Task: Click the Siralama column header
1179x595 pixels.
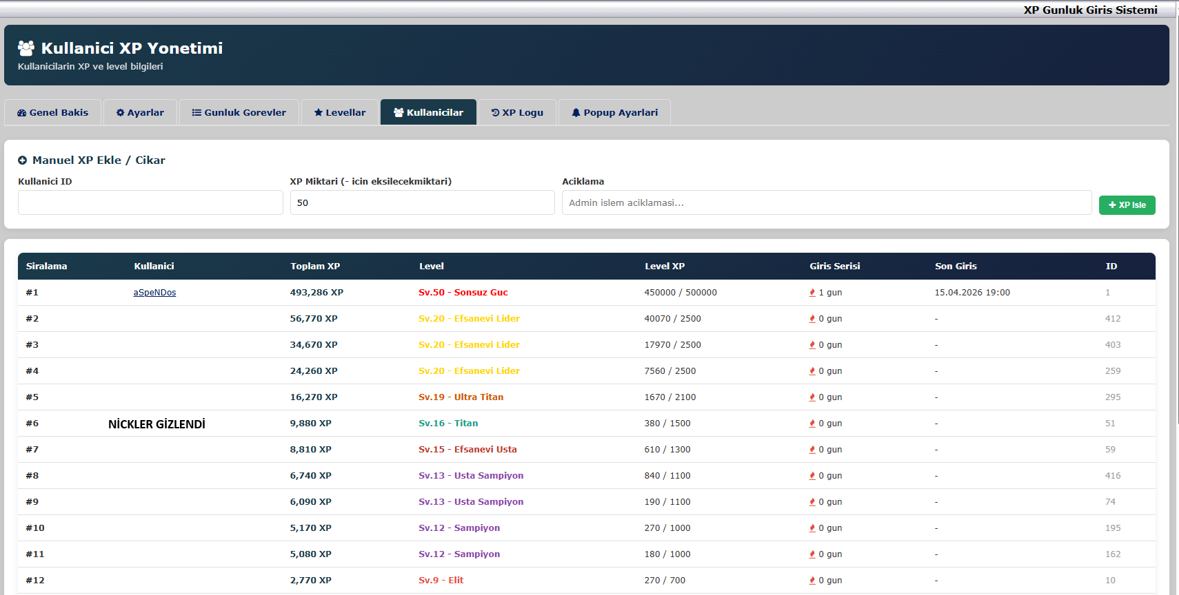Action: [x=47, y=267]
